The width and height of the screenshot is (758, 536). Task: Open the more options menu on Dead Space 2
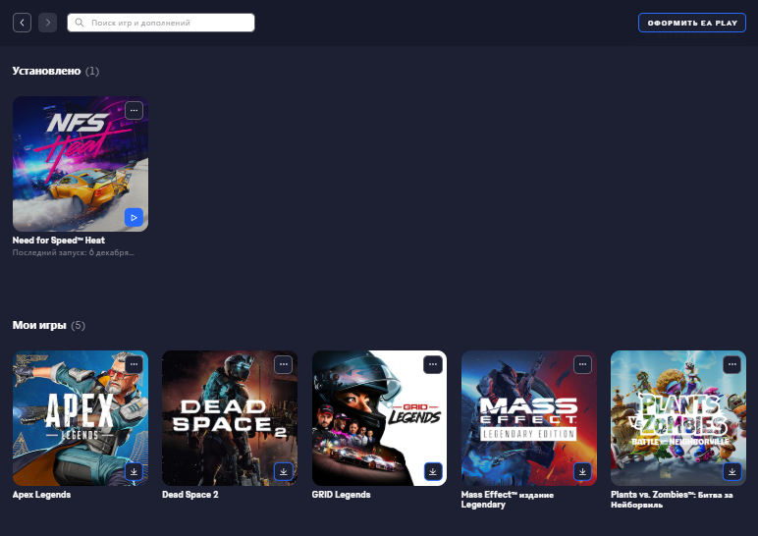(x=284, y=364)
